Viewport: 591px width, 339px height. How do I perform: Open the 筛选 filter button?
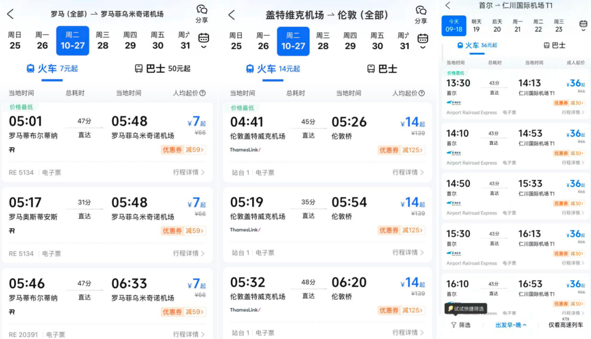(461, 325)
